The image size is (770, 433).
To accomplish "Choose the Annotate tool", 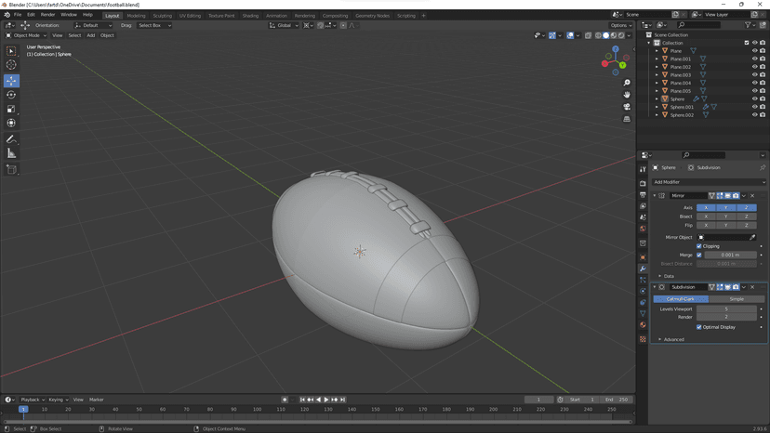I will (11, 139).
